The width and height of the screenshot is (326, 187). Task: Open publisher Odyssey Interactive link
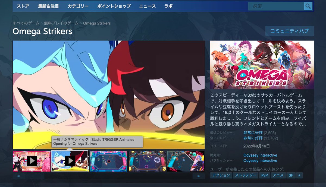(x=260, y=161)
